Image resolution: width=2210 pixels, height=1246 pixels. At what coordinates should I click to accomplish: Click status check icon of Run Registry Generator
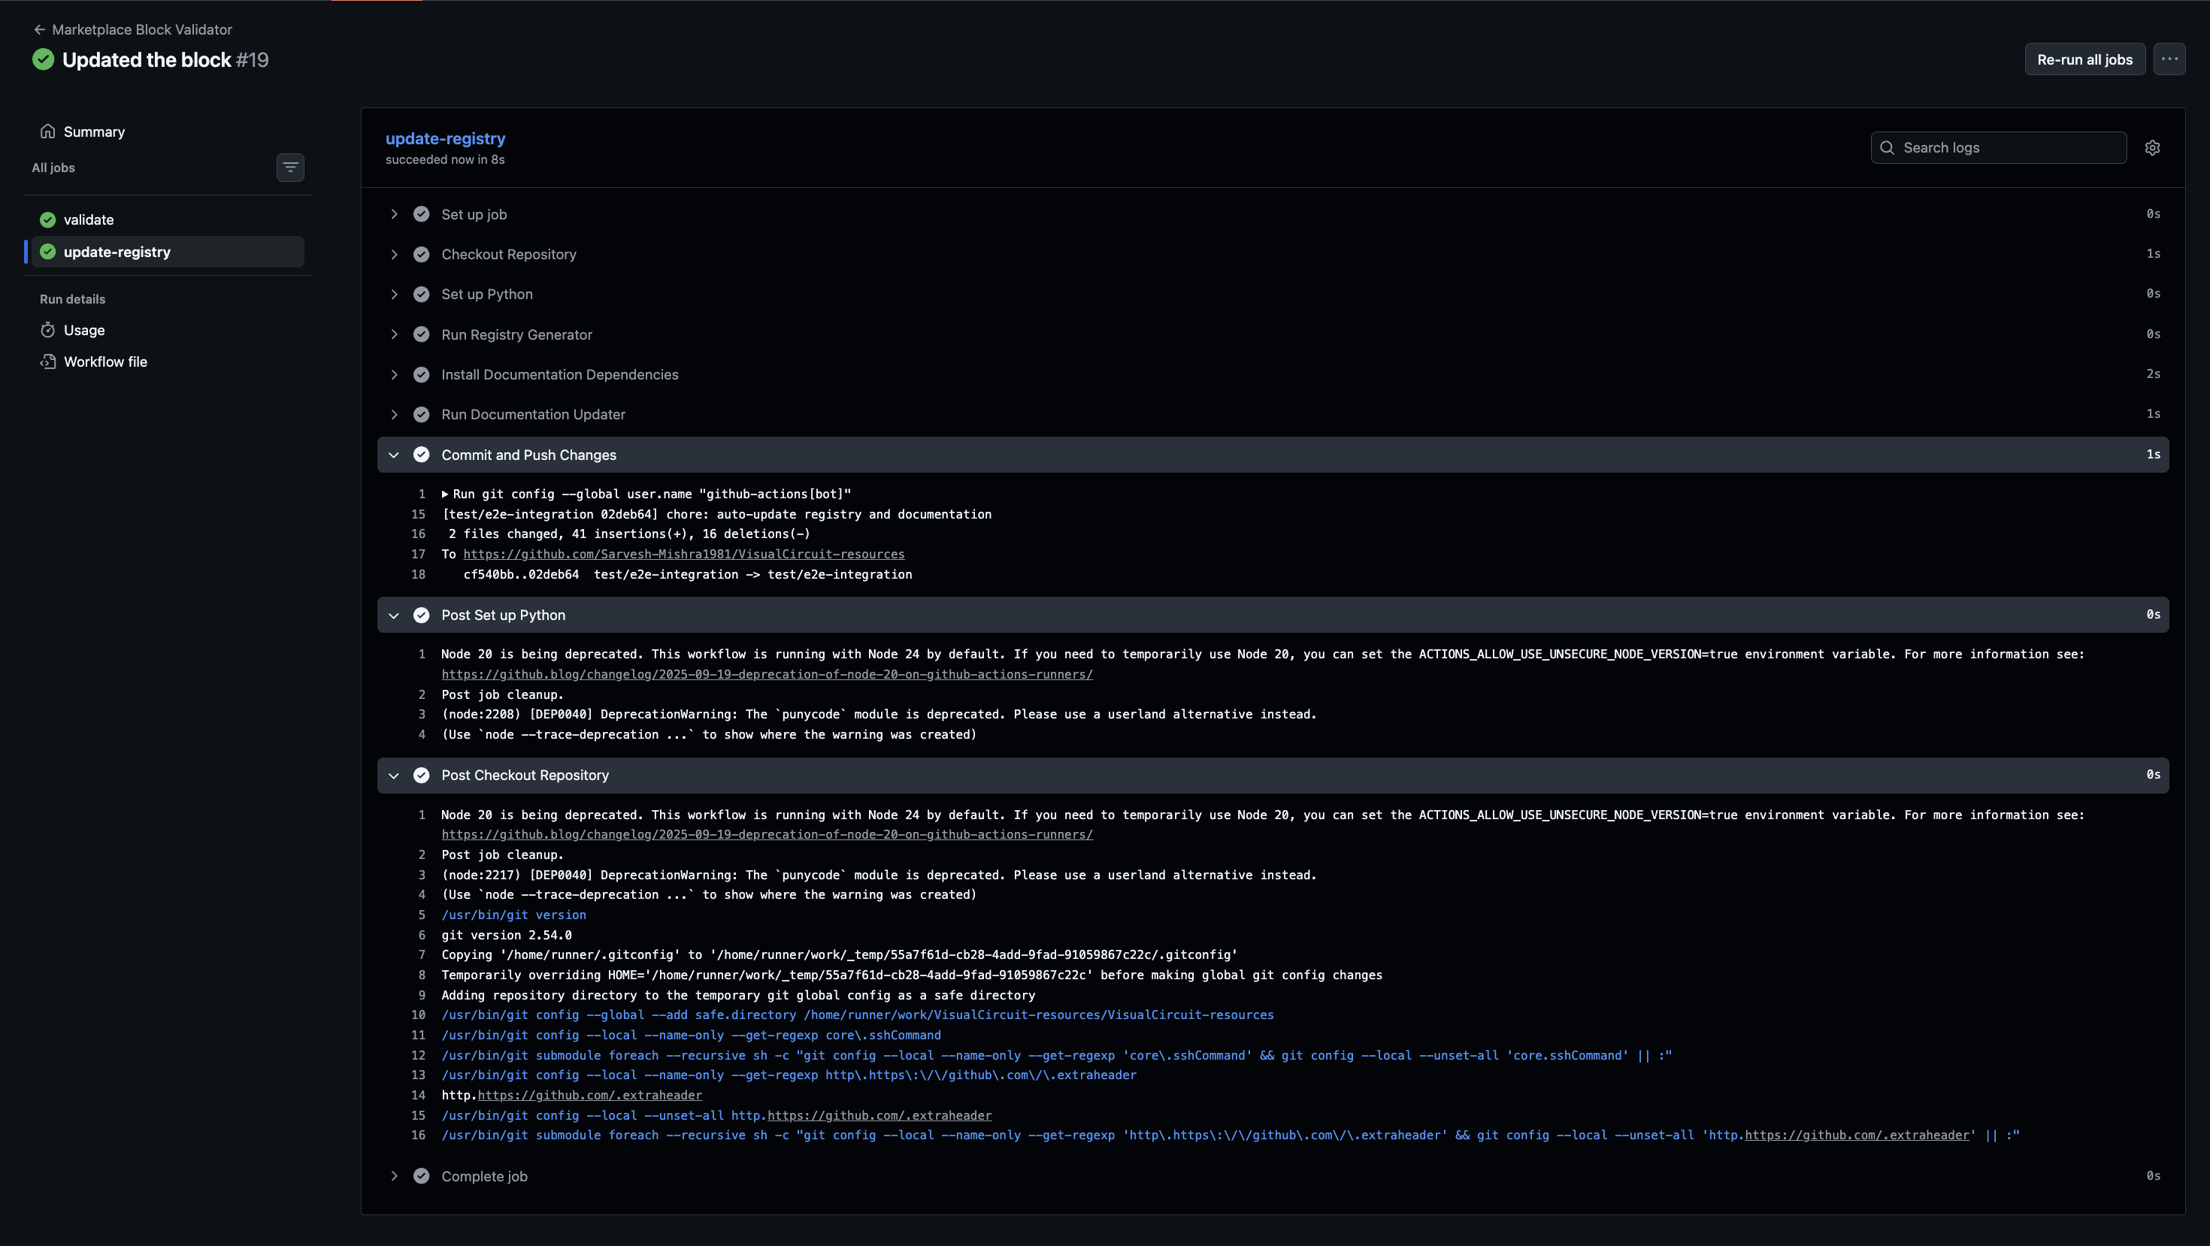(421, 334)
